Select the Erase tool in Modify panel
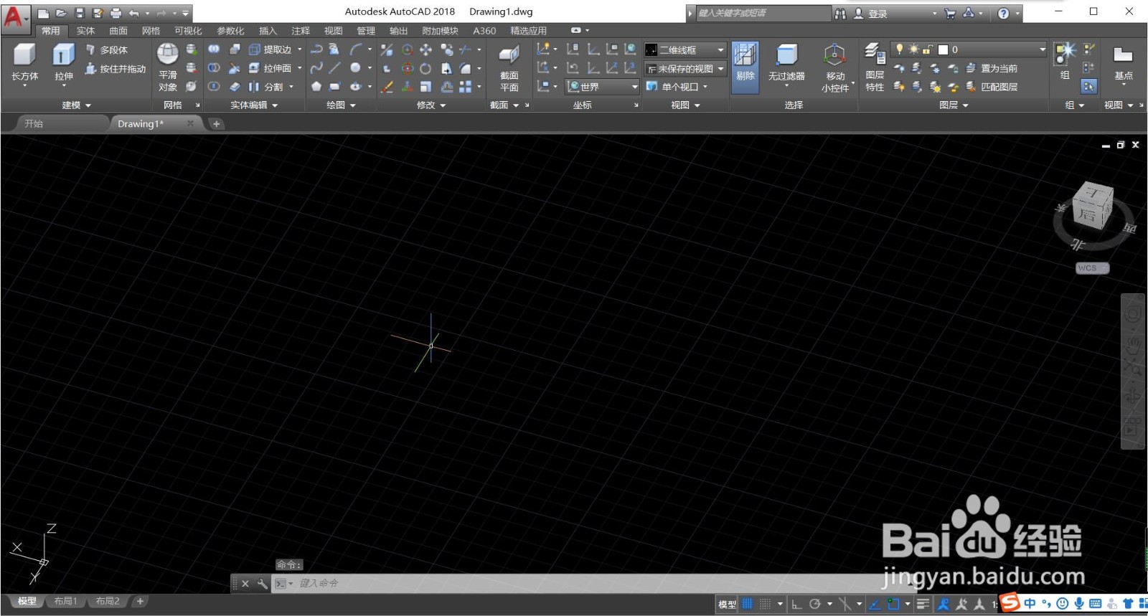The height and width of the screenshot is (616, 1148). coord(387,87)
